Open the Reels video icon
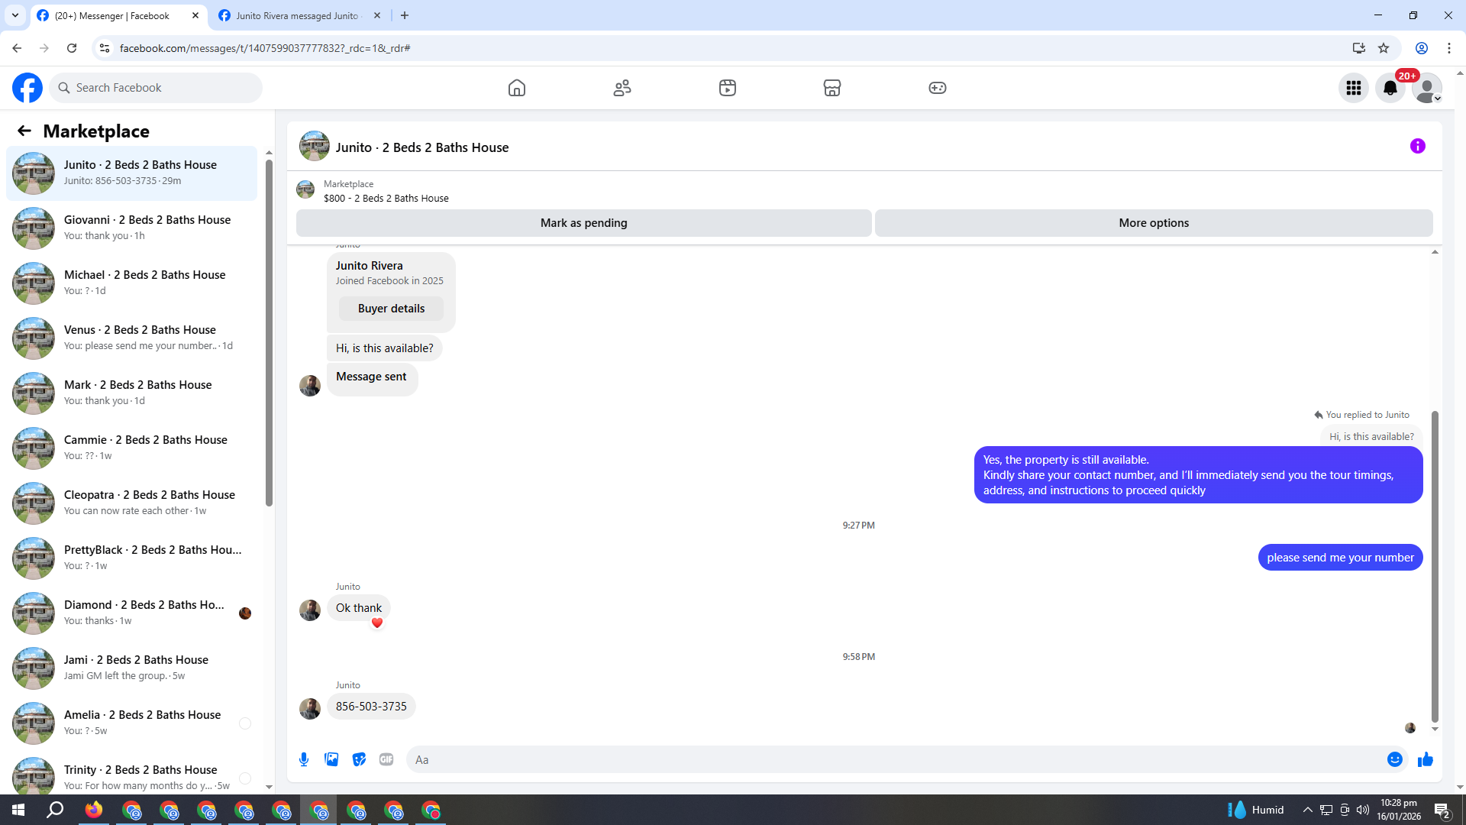The height and width of the screenshot is (825, 1466). (x=728, y=88)
